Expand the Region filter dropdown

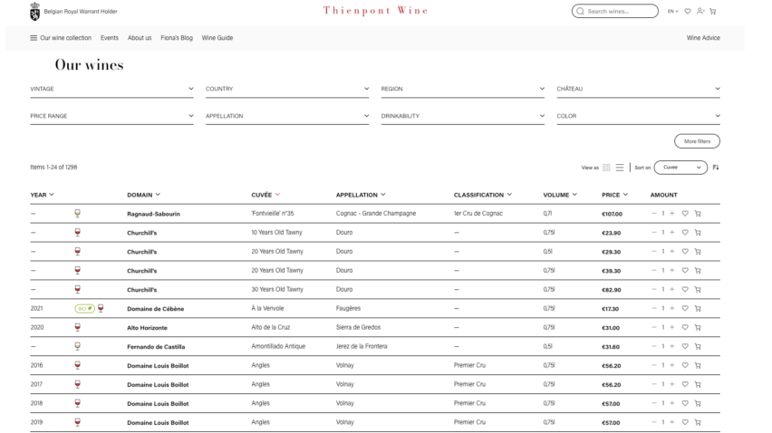(x=463, y=89)
